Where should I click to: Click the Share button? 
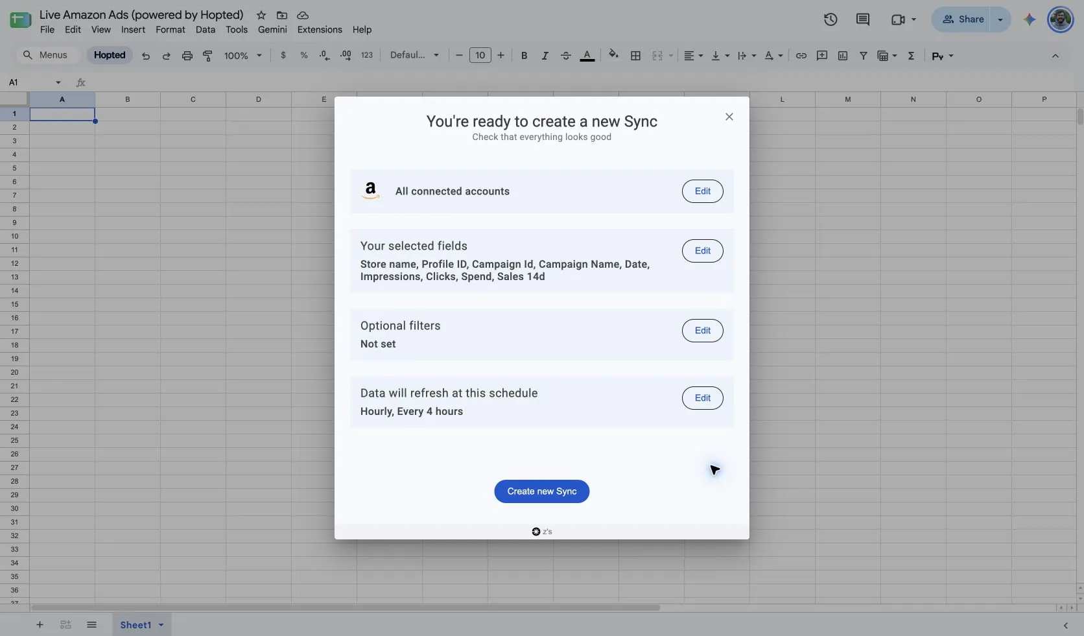963,19
